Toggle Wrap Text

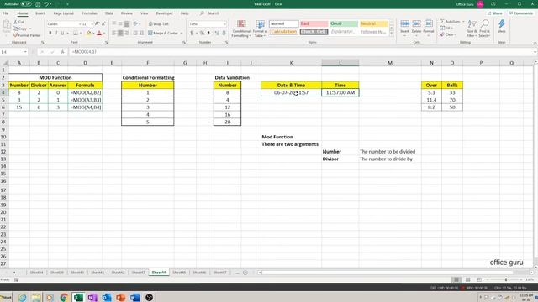point(159,24)
